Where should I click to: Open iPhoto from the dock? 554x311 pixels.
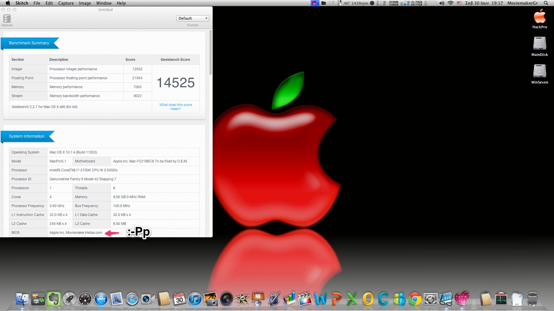[x=210, y=299]
